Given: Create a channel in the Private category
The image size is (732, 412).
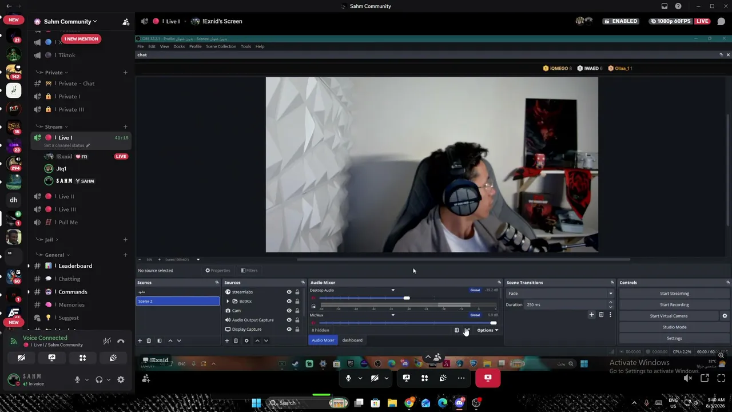Looking at the screenshot, I should [125, 72].
